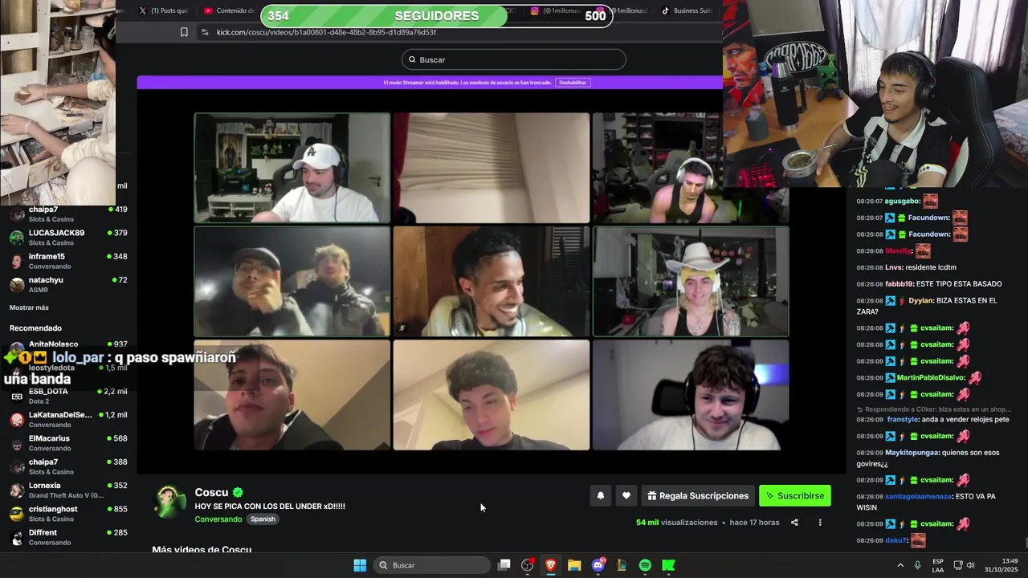This screenshot has width=1028, height=578.
Task: Click username fabbb19 in chat
Action: (899, 284)
